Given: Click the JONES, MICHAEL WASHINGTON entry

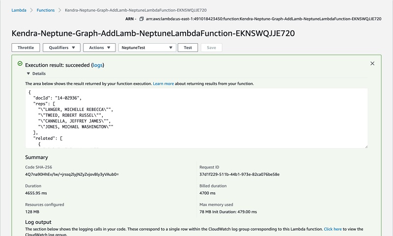Looking at the screenshot, I should pos(76,127).
